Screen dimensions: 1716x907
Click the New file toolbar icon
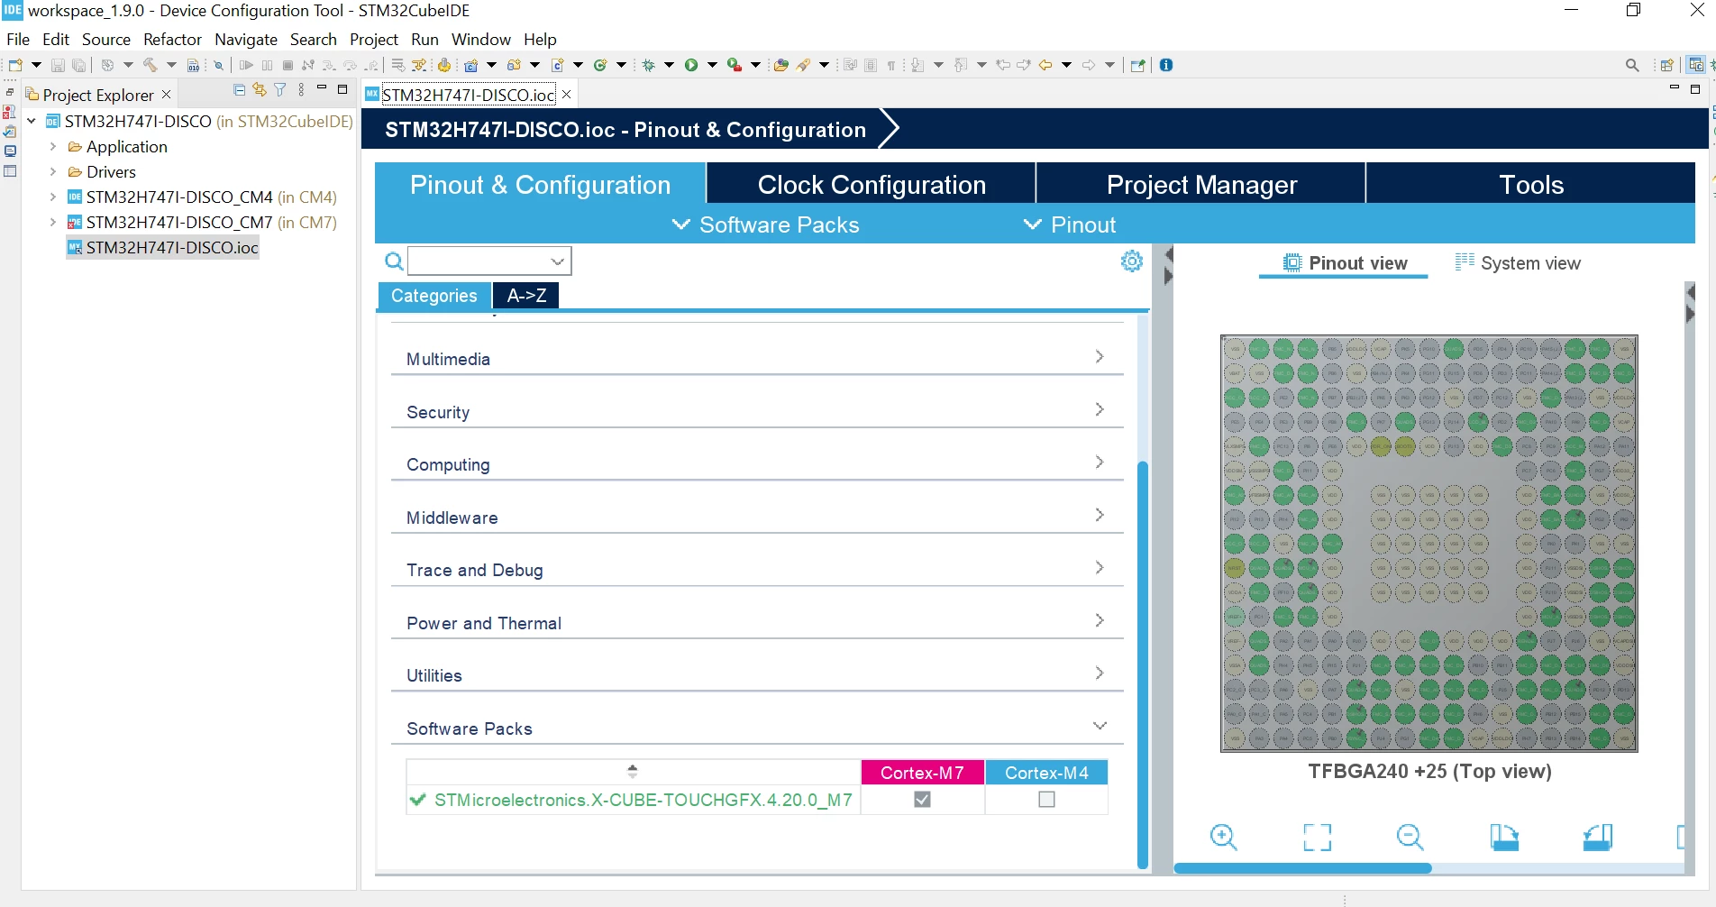[x=15, y=65]
